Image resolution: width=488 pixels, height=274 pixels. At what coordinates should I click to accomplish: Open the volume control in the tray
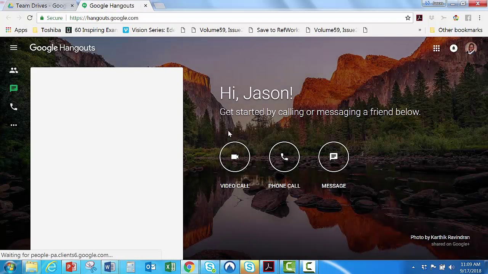(x=452, y=267)
